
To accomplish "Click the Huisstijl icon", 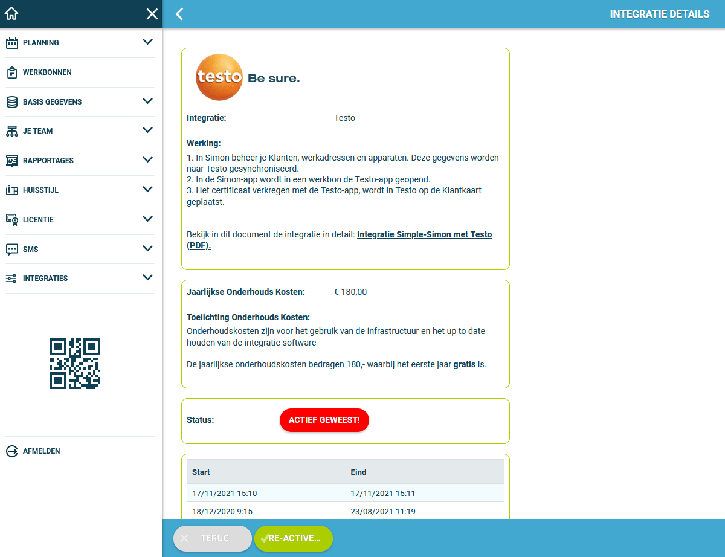I will click(12, 190).
